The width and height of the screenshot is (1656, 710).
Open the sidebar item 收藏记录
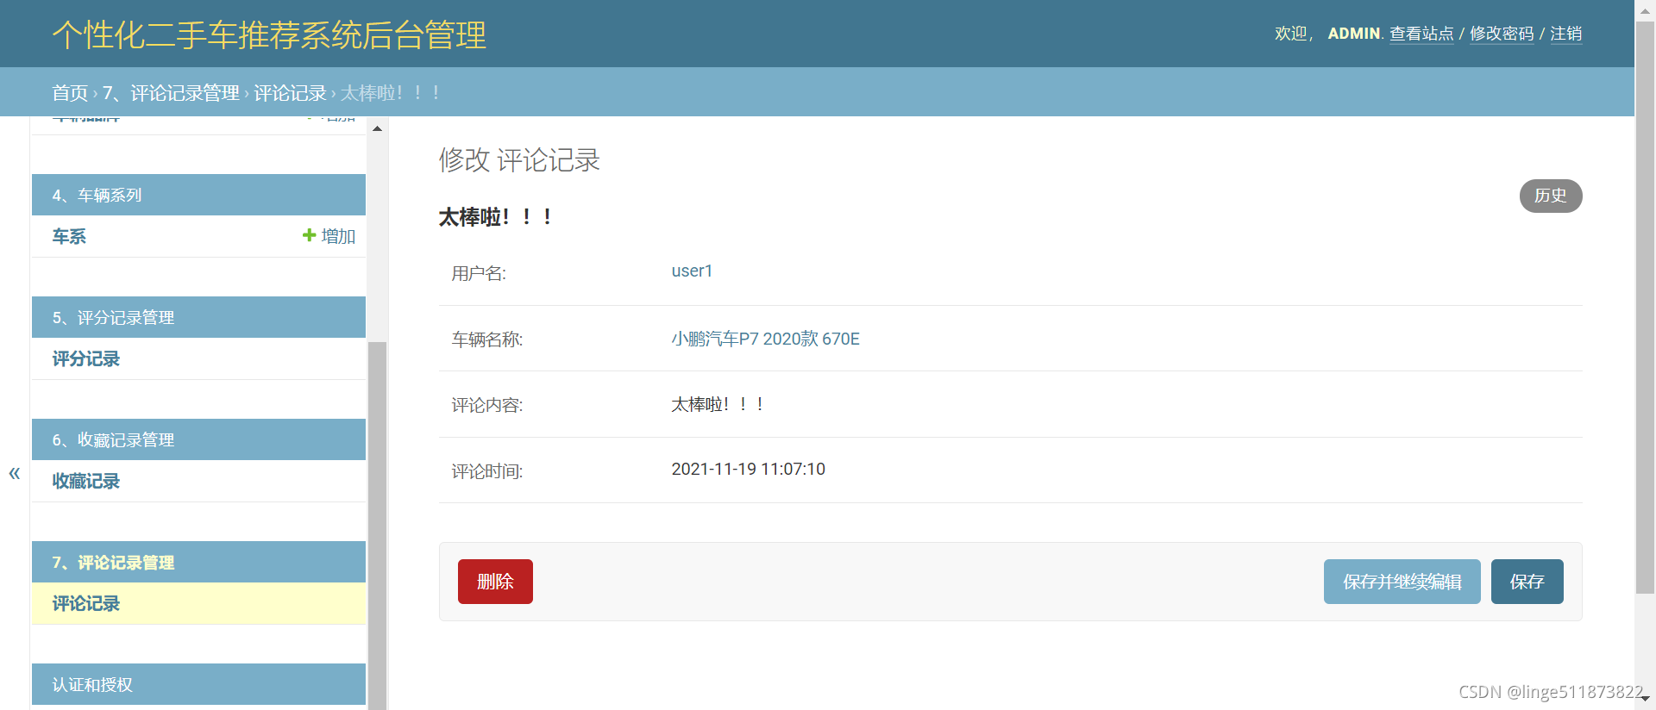(85, 481)
